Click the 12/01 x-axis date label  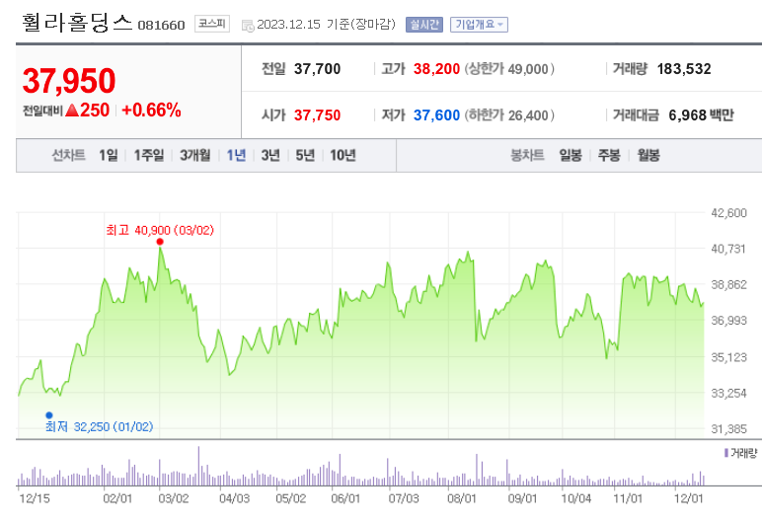tap(688, 498)
